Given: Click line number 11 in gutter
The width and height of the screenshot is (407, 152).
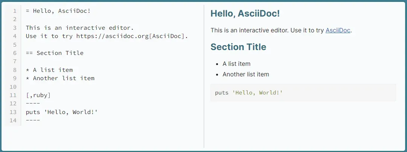Looking at the screenshot, I should (x=13, y=95).
